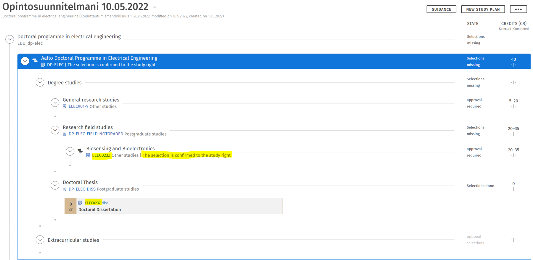Collapse the Extracurricular studies section
This screenshot has height=260, width=533.
pyautogui.click(x=40, y=240)
